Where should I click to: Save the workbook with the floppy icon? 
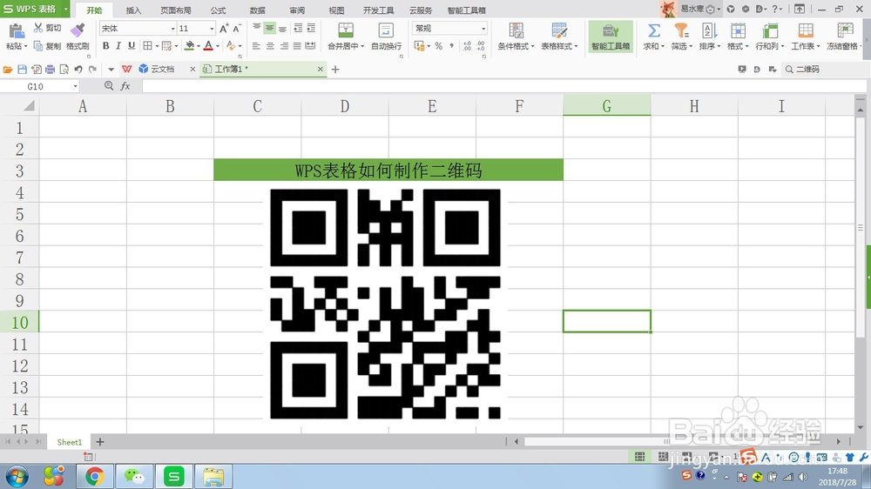[x=23, y=70]
